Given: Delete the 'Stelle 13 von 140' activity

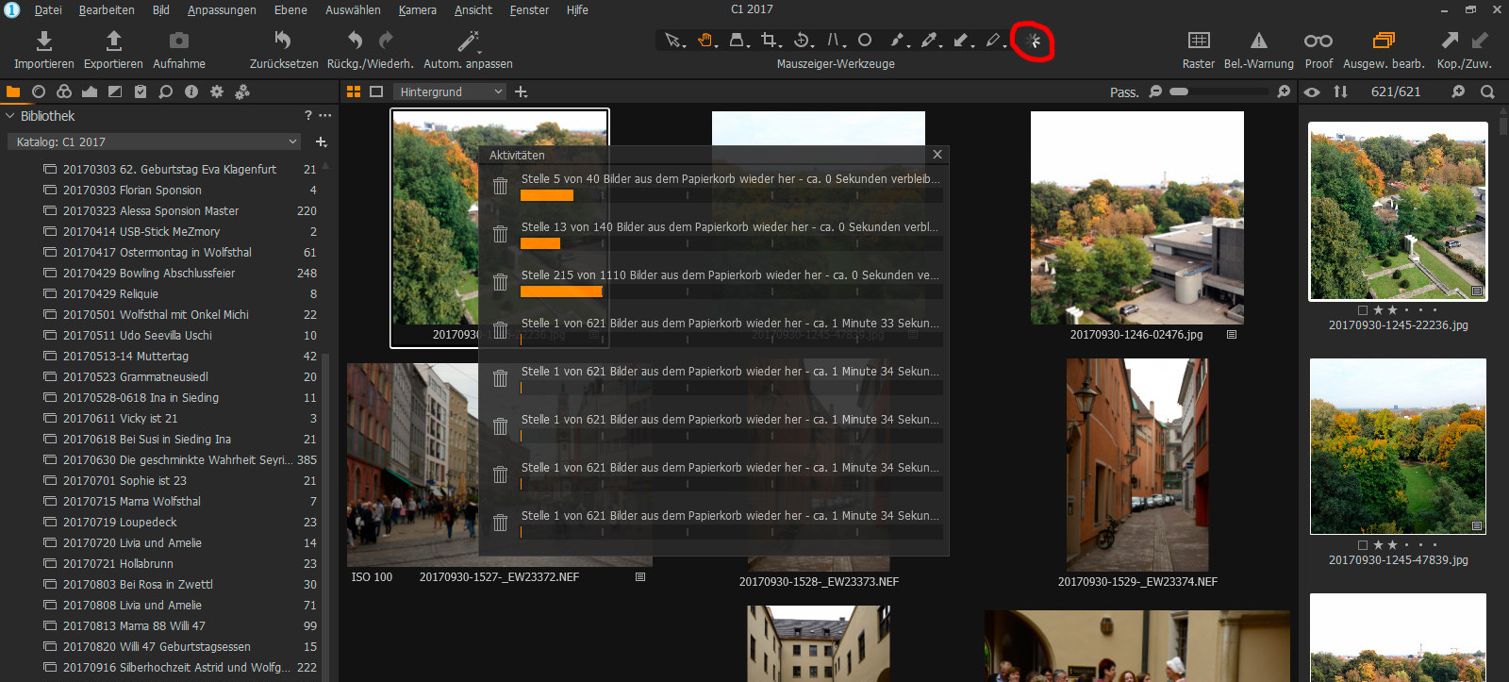Looking at the screenshot, I should point(500,234).
